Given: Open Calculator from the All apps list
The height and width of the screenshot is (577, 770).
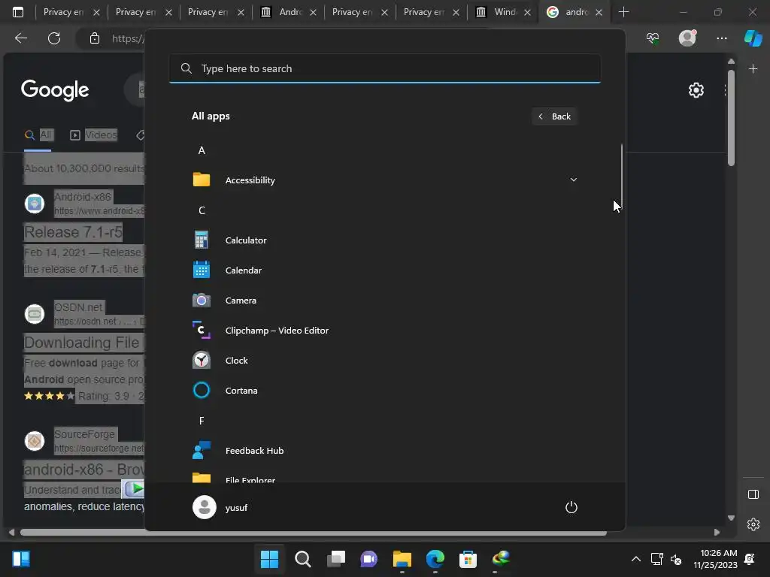Looking at the screenshot, I should point(384,240).
